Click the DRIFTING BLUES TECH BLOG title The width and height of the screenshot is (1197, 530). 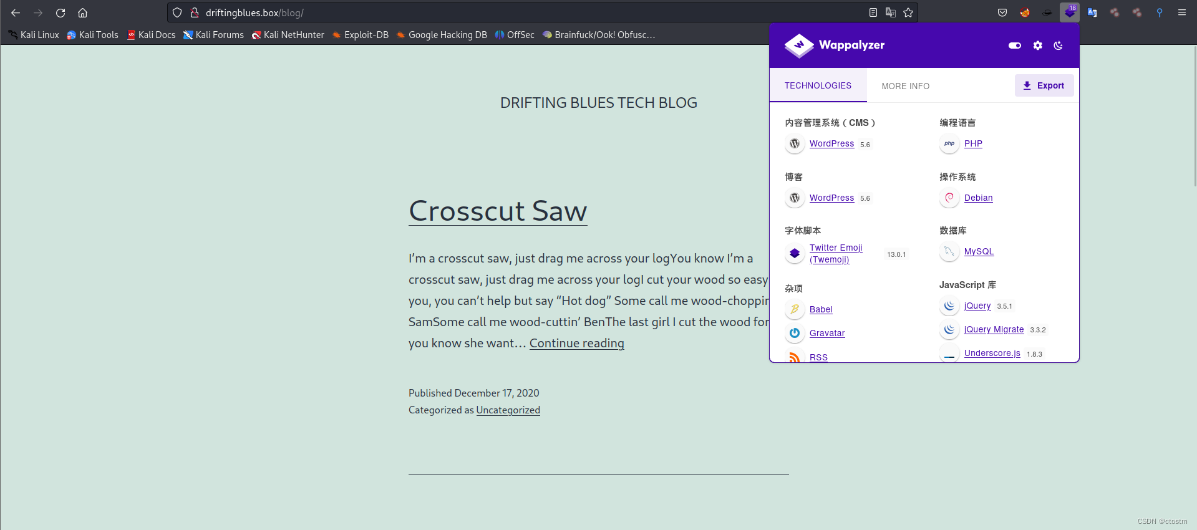tap(598, 103)
